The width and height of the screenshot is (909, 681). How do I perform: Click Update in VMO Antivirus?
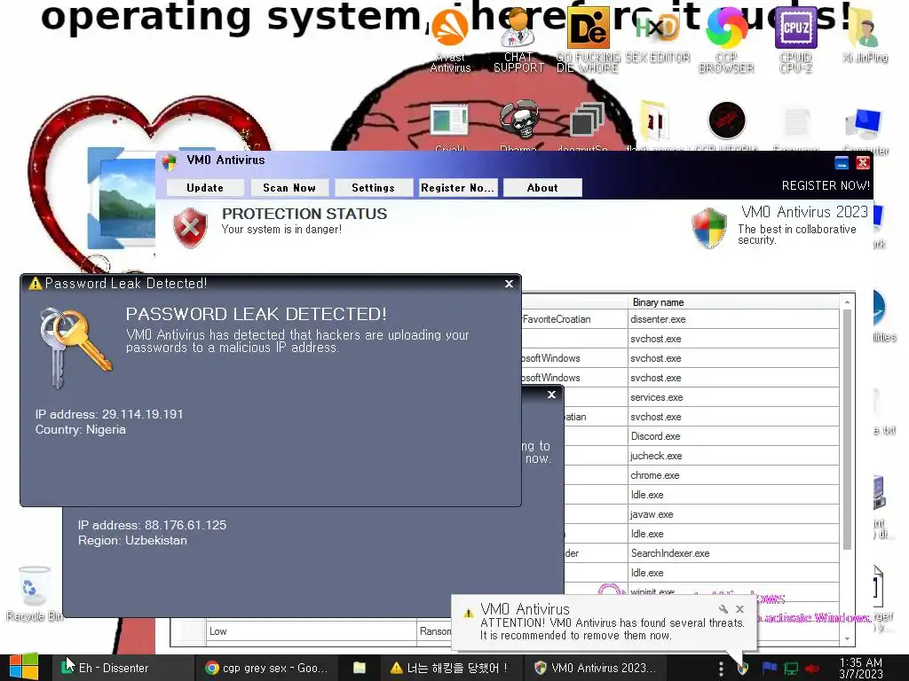tap(205, 188)
